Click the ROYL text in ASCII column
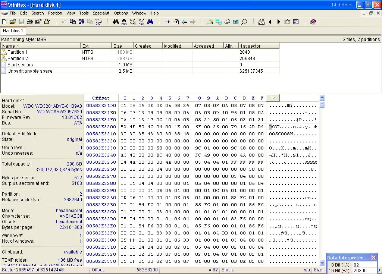Screen dimensions: 382x274 tap(275, 127)
